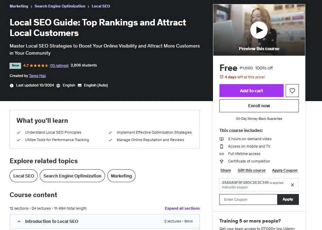Viewport: 322px width, 230px height.
Task: Click the Free price text
Action: point(228,68)
